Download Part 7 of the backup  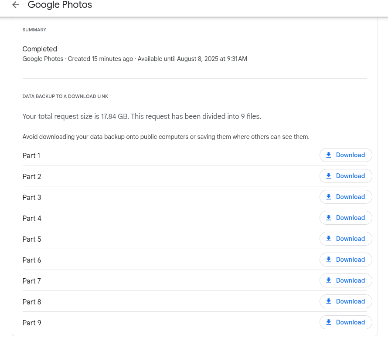coord(346,280)
